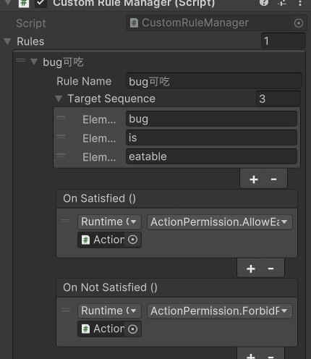
Task: Add element to Target Sequence with plus
Action: tap(254, 179)
